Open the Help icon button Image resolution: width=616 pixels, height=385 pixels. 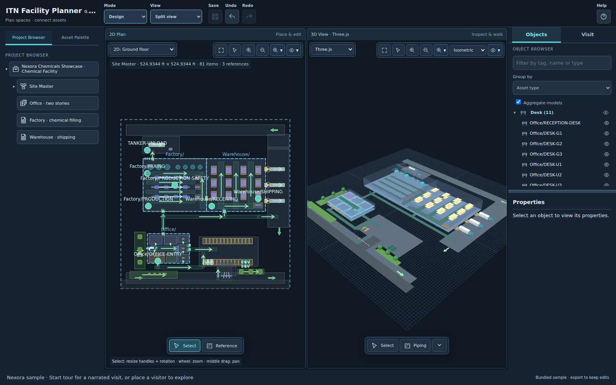[x=604, y=17]
